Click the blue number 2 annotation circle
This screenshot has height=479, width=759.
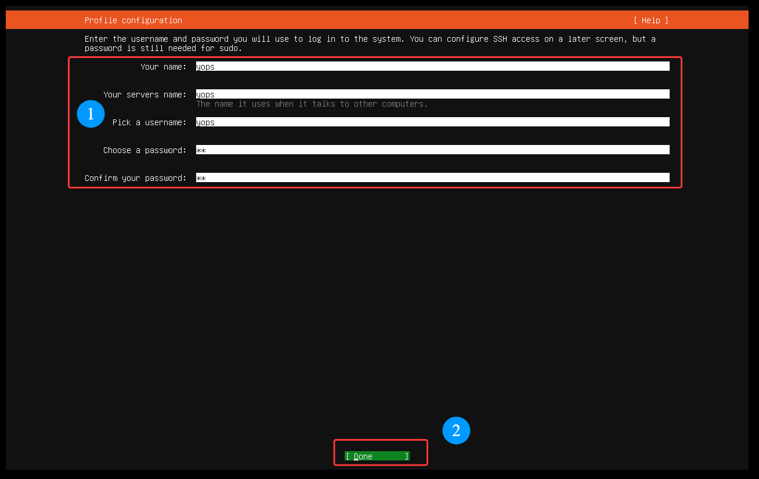pyautogui.click(x=456, y=430)
